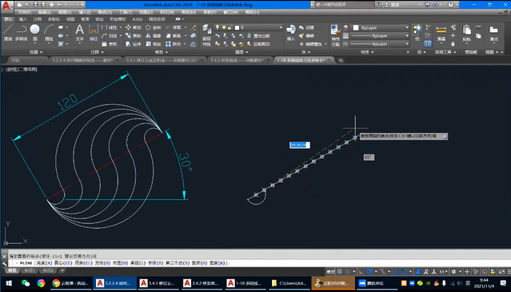
Task: Toggle polar tracking in status bar
Action: tap(369, 271)
